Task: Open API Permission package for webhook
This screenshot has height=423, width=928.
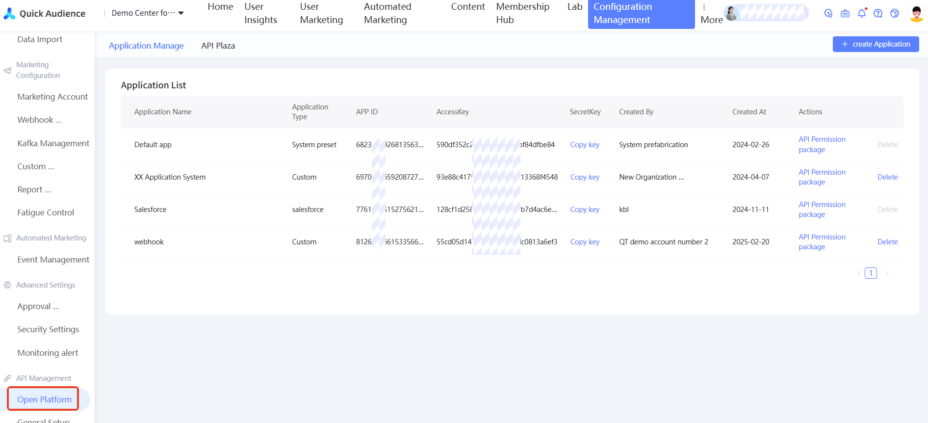Action: click(x=822, y=242)
